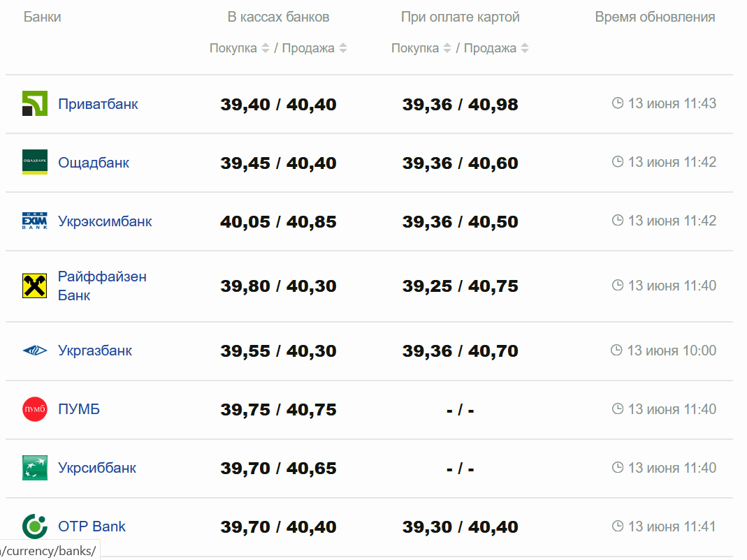Click the Укрэксимбанк EXIM logo icon
This screenshot has height=560, width=747.
34,221
